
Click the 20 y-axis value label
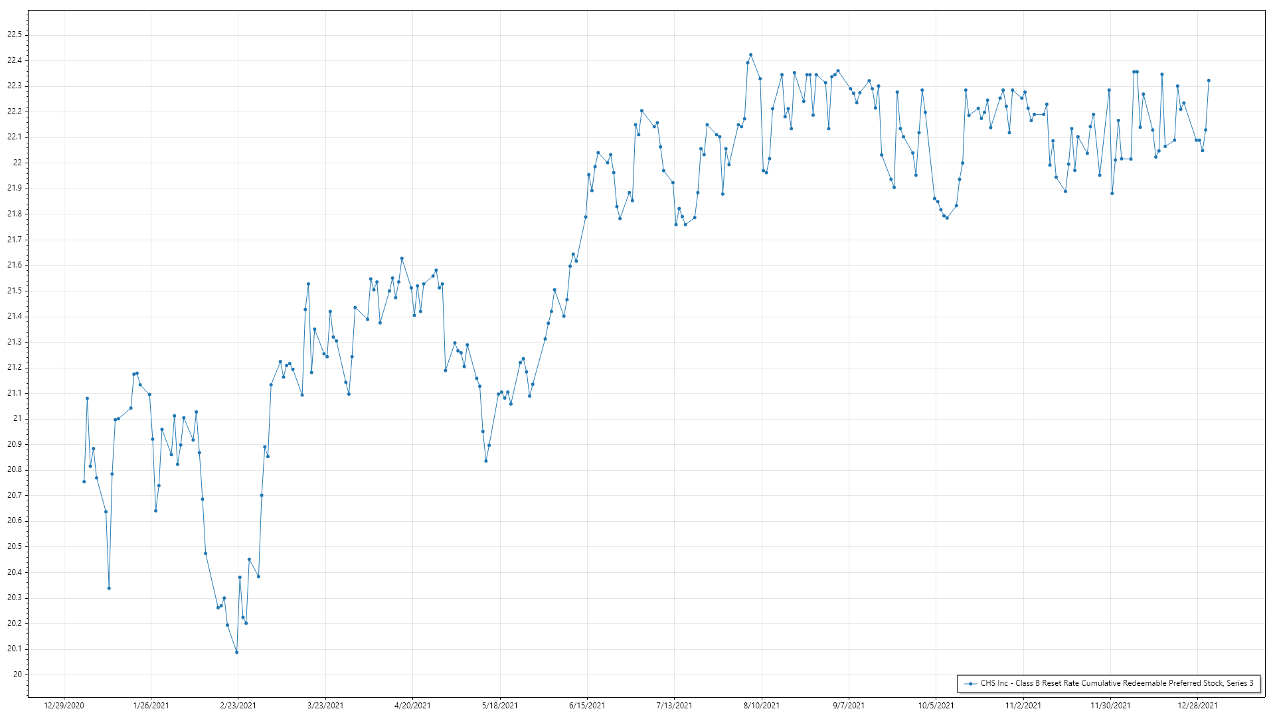point(17,675)
